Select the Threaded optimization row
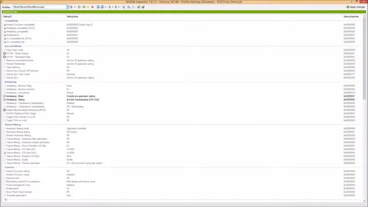368x207 pixels. click(x=182, y=195)
